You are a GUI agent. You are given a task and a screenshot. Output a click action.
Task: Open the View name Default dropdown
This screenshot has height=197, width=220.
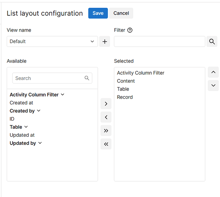(52, 41)
